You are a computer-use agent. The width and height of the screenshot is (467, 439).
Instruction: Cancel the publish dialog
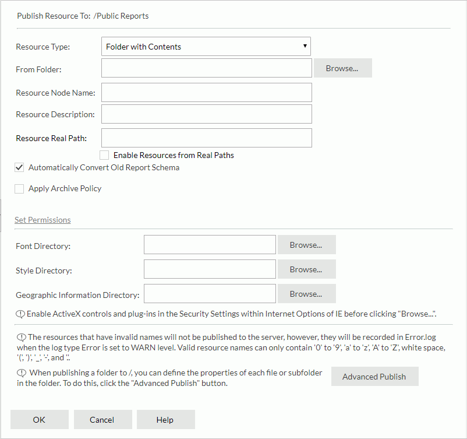pos(102,419)
